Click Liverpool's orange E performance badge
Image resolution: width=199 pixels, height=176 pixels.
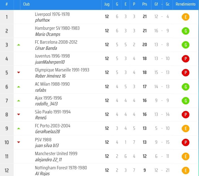pos(185,17)
